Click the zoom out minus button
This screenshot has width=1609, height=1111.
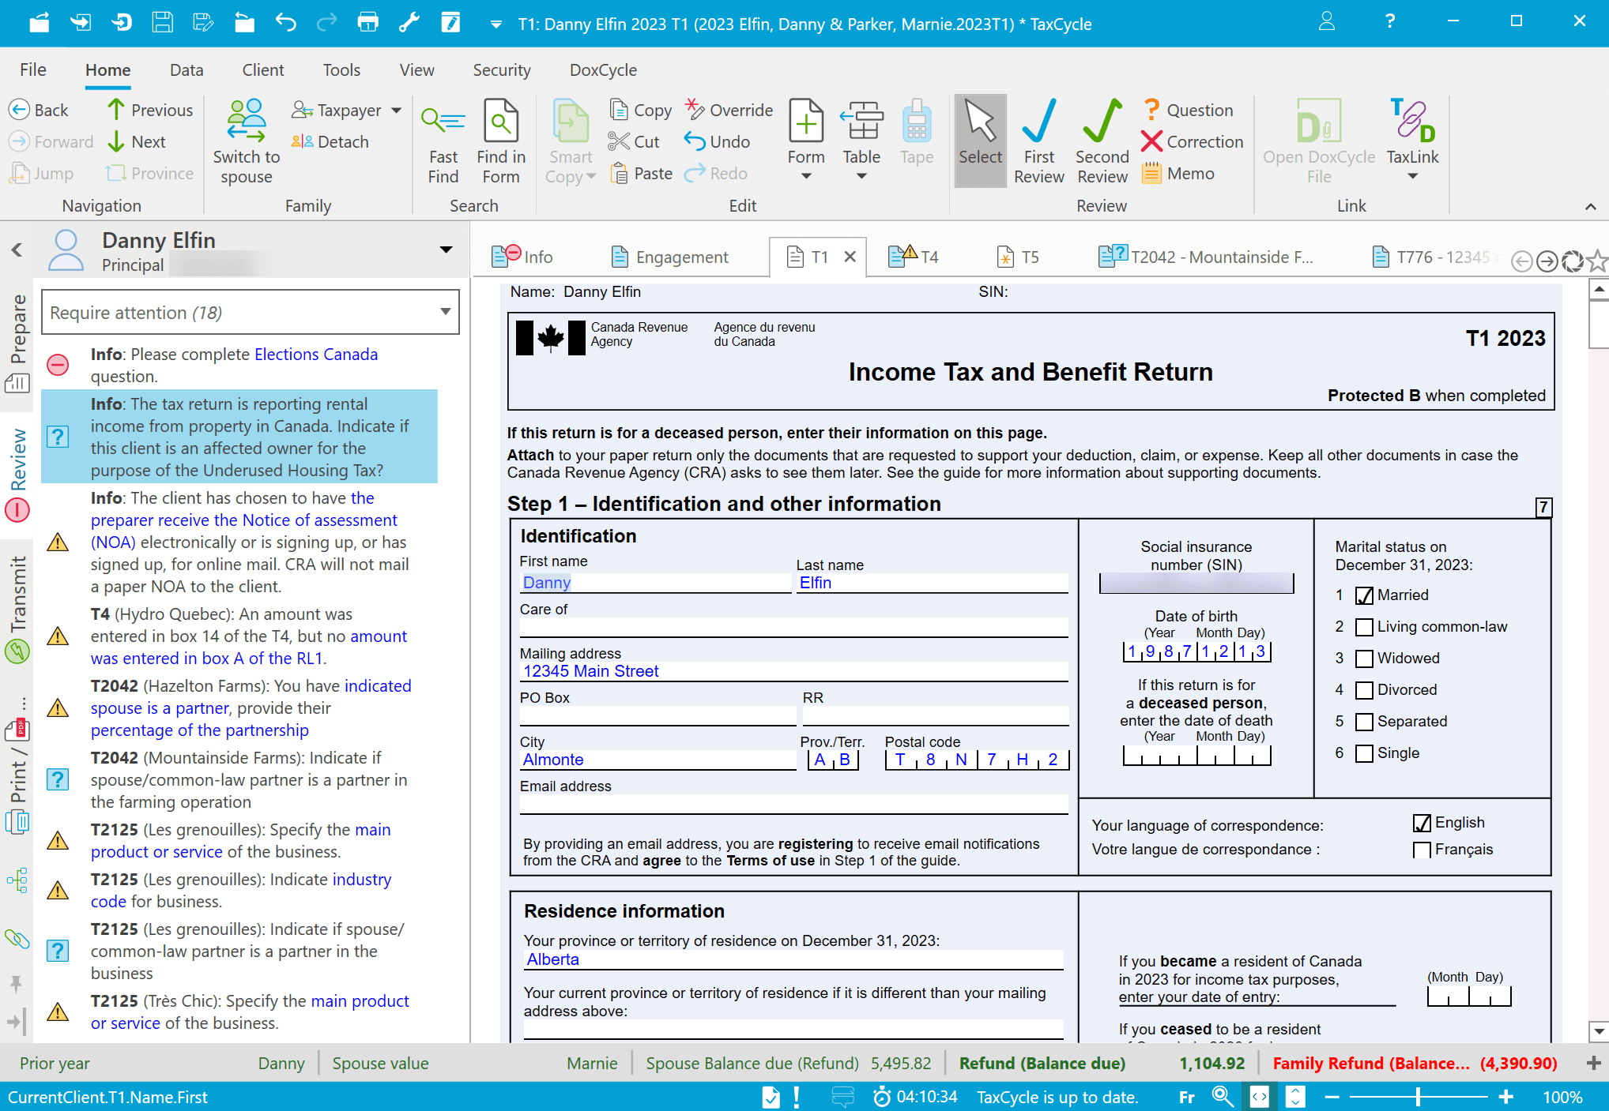pyautogui.click(x=1332, y=1097)
